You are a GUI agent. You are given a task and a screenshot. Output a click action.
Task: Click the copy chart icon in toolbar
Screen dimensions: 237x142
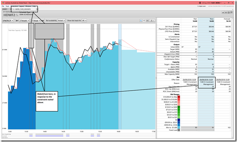pos(144,20)
